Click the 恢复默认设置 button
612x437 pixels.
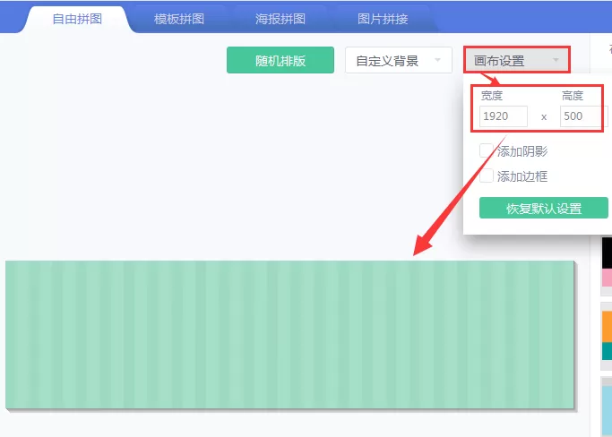click(544, 208)
